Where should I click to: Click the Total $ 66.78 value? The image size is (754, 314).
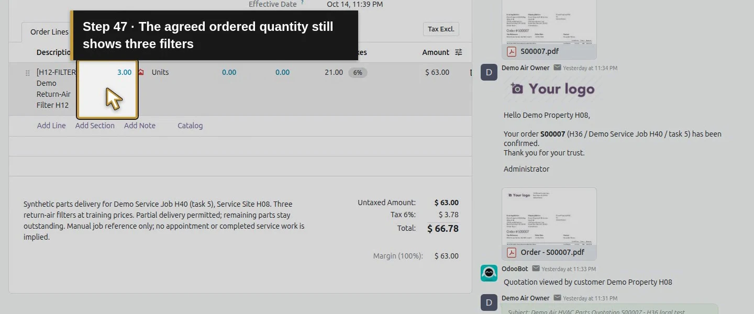tap(443, 228)
